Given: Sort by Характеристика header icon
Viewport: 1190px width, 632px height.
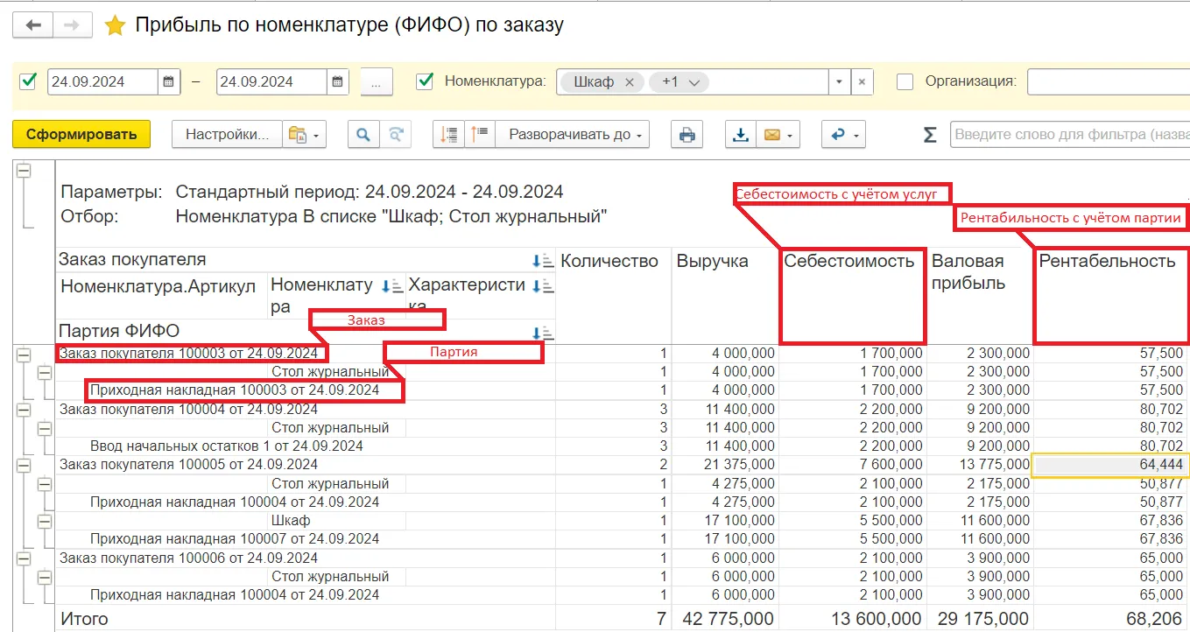Looking at the screenshot, I should coord(543,286).
